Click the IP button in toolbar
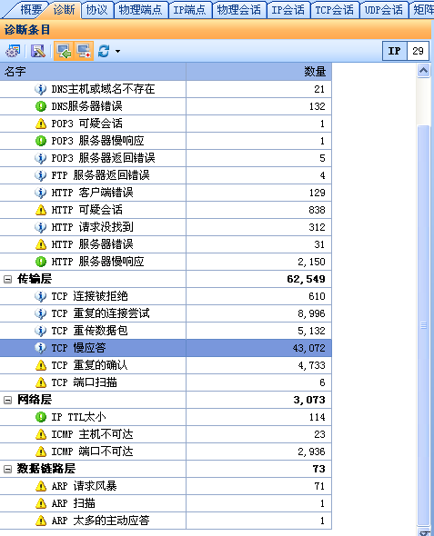 pyautogui.click(x=395, y=51)
